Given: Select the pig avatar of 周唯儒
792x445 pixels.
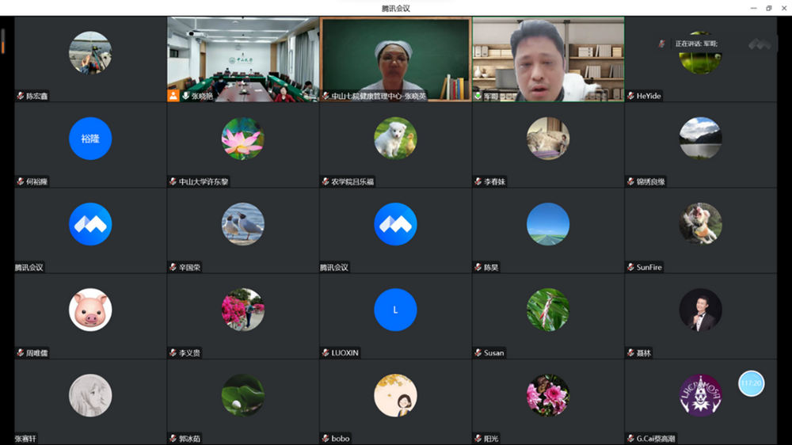Looking at the screenshot, I should 90,310.
